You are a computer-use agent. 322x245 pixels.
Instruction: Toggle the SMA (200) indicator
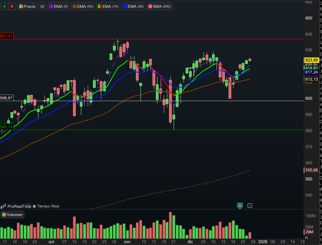click(x=160, y=6)
